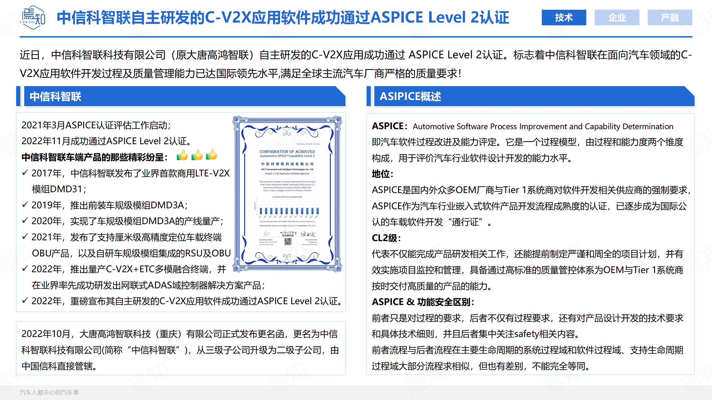This screenshot has height=400, width=712.
Task: Click the rightmost thumbs-up emoji
Action: click(211, 154)
